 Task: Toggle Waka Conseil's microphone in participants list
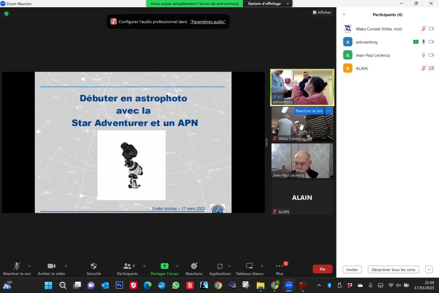[x=423, y=29]
